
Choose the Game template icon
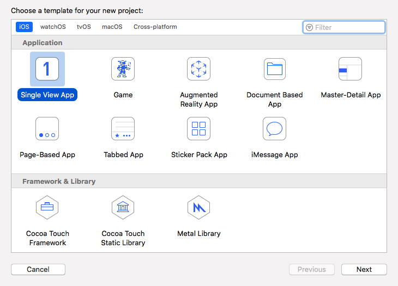pyautogui.click(x=123, y=69)
